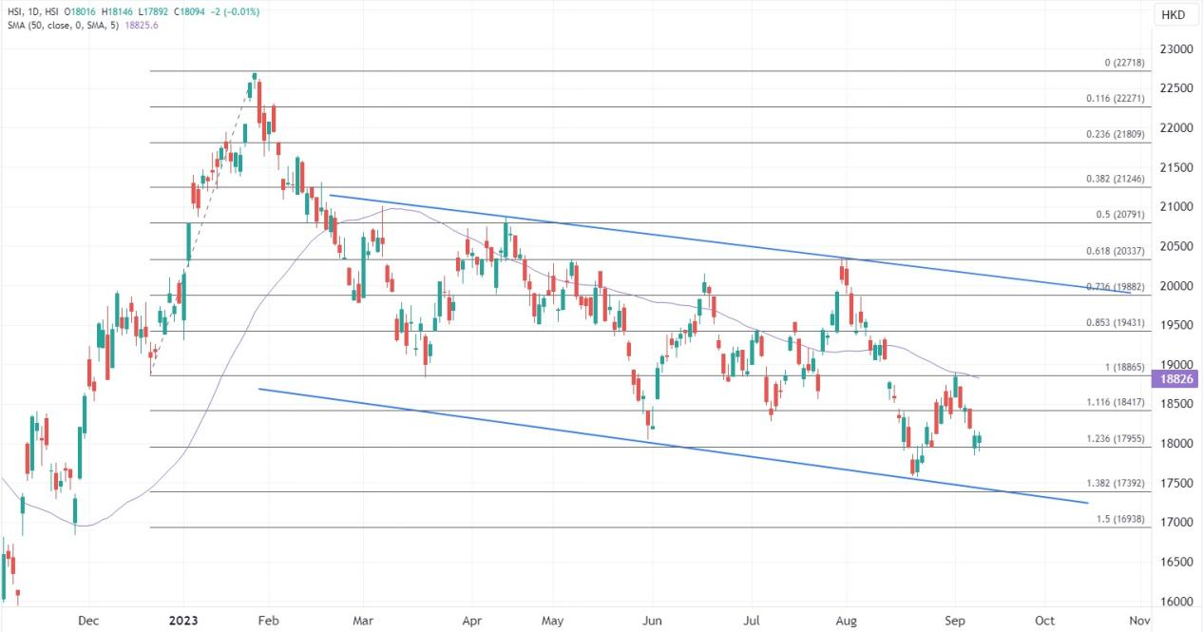Click the closing price C18094 in legend
The width and height of the screenshot is (1203, 632).
(x=188, y=11)
